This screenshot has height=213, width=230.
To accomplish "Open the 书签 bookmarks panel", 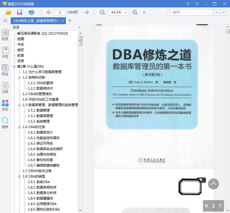I will pyautogui.click(x=5, y=52).
